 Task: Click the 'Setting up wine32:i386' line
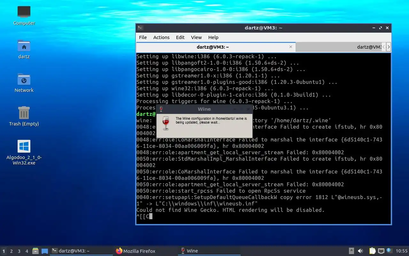click(x=205, y=88)
